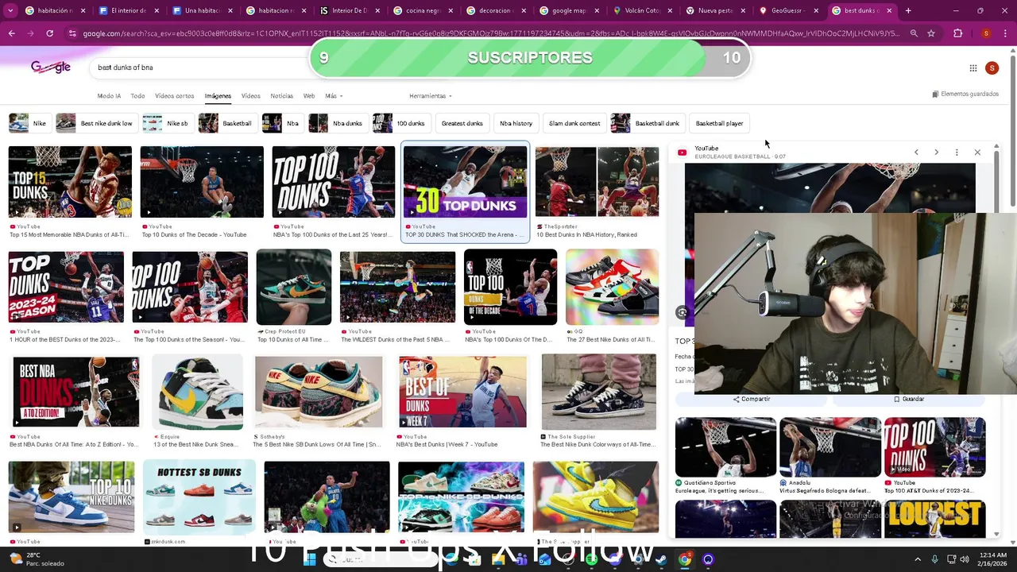Select the 'Imágenes' search tab
This screenshot has height=572, width=1017.
point(218,96)
